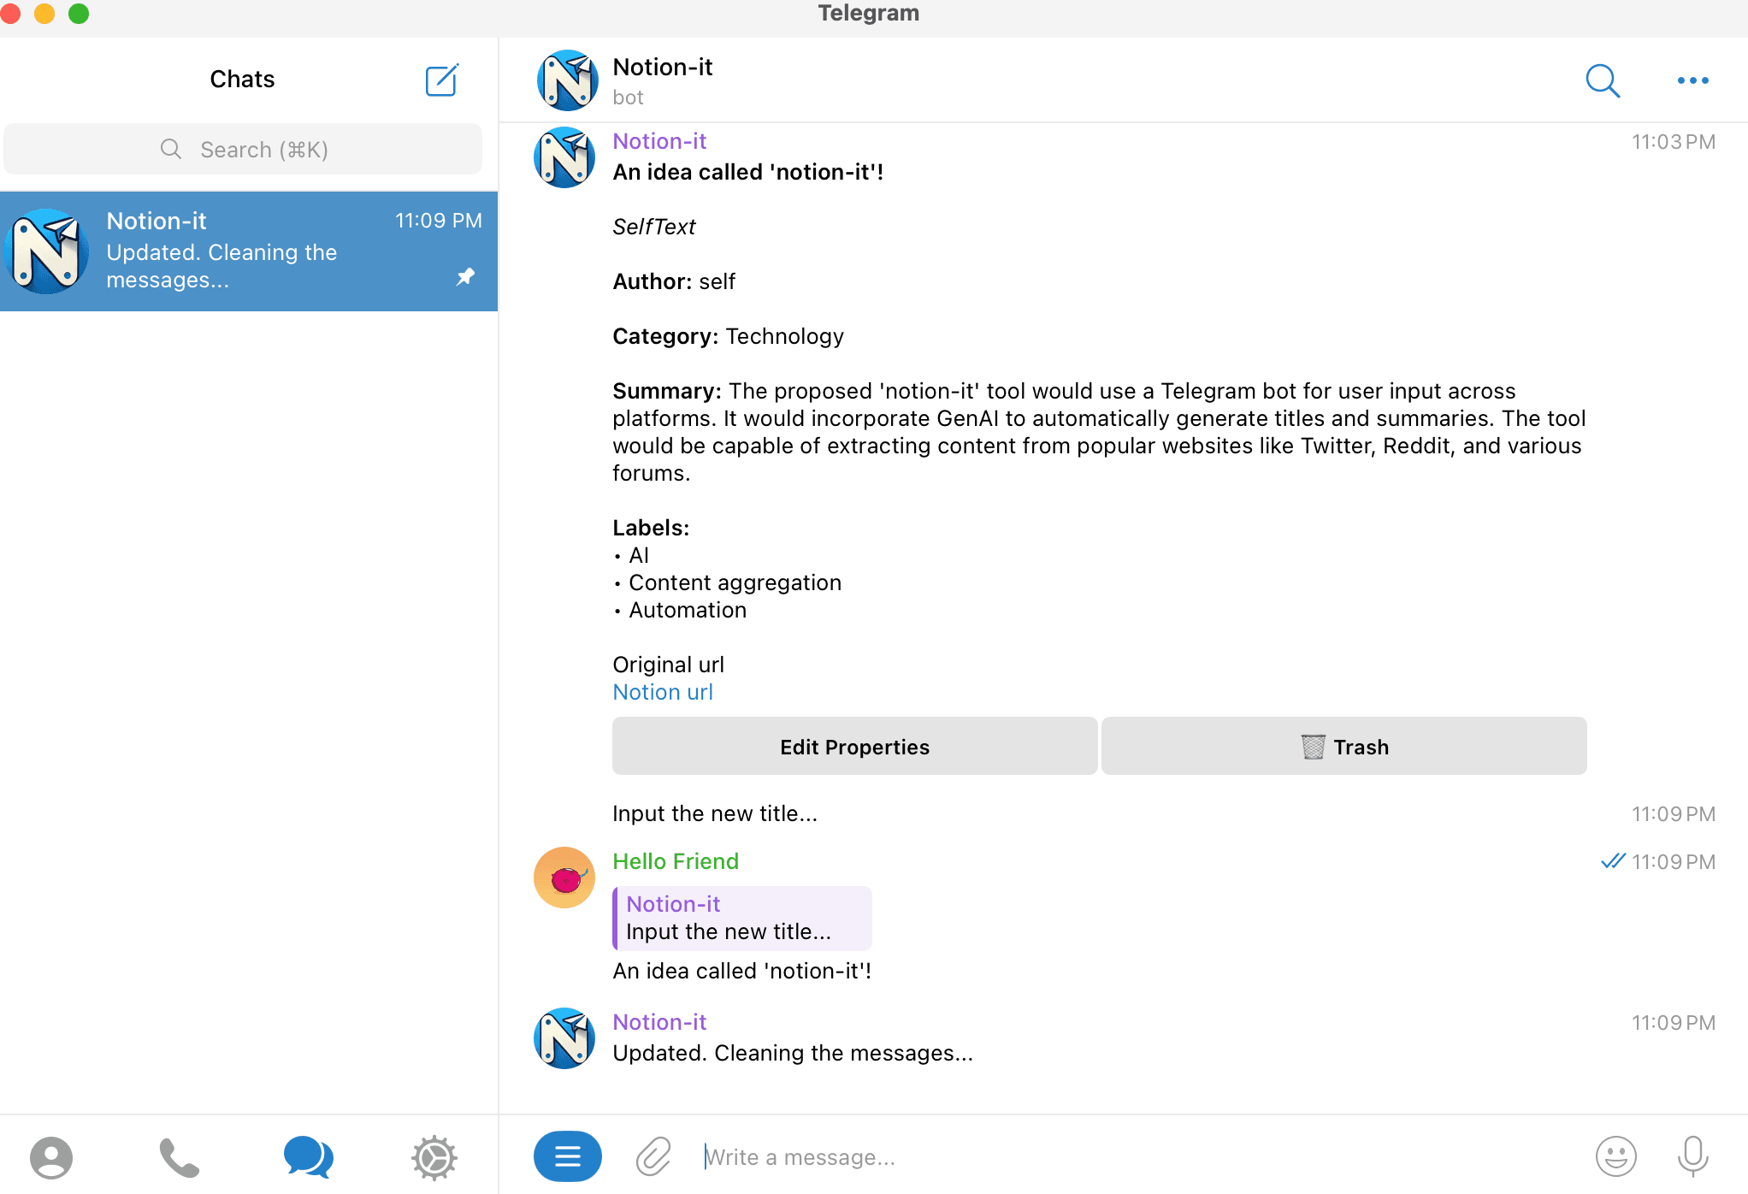The width and height of the screenshot is (1748, 1194).
Task: Attach a file with the paperclip
Action: point(653,1156)
